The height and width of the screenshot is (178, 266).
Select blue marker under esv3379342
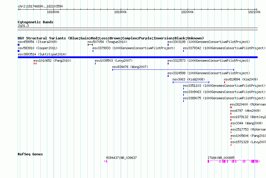184,51
